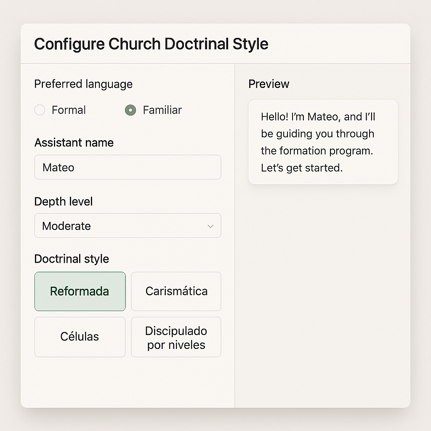Click the Configure Church Doctrinal Style title
The image size is (431, 431).
(x=151, y=44)
